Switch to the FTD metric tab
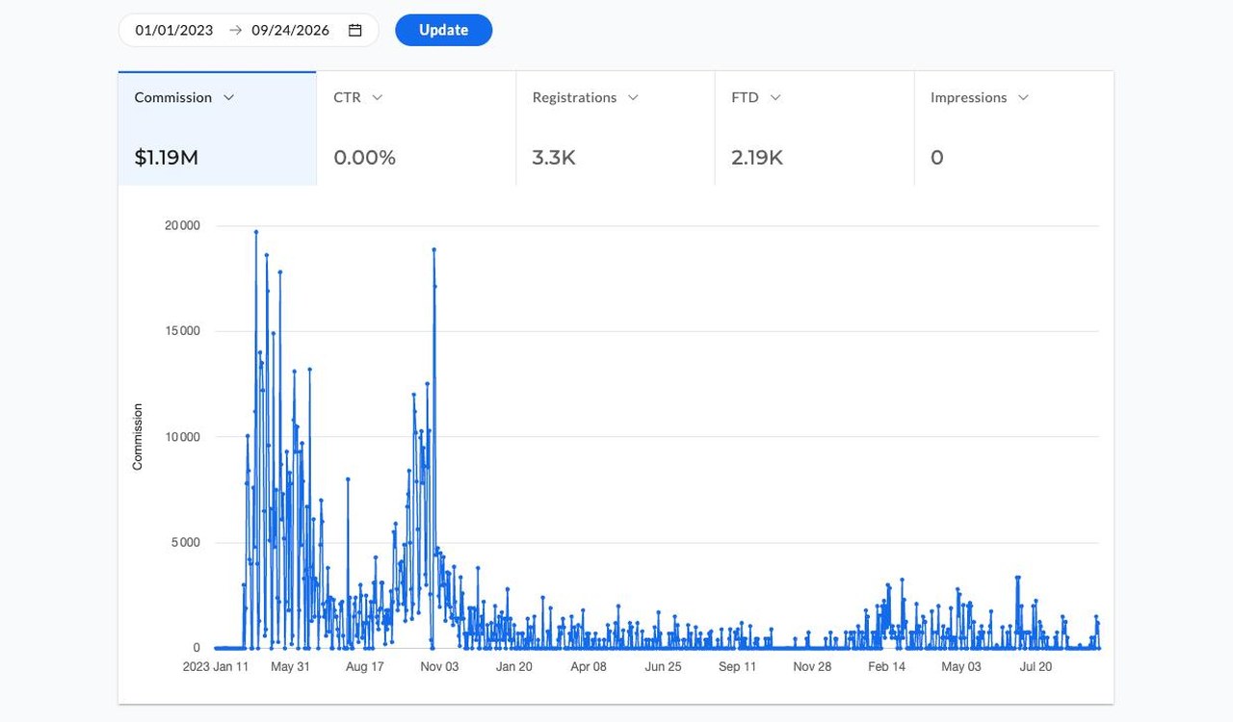The width and height of the screenshot is (1233, 722). point(815,128)
